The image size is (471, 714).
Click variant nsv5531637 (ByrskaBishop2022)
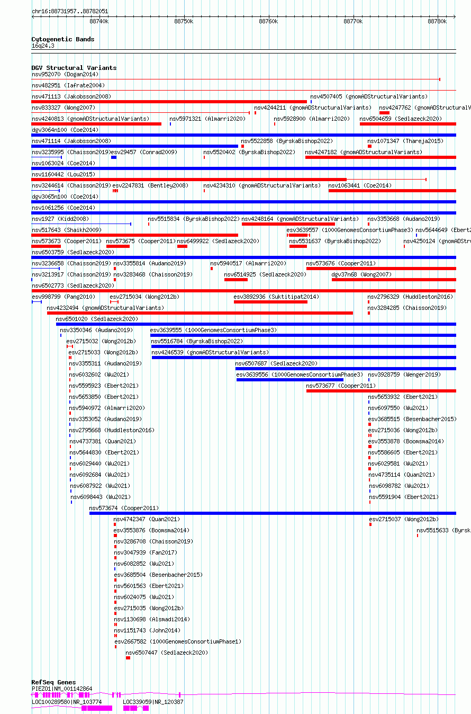pyautogui.click(x=335, y=241)
